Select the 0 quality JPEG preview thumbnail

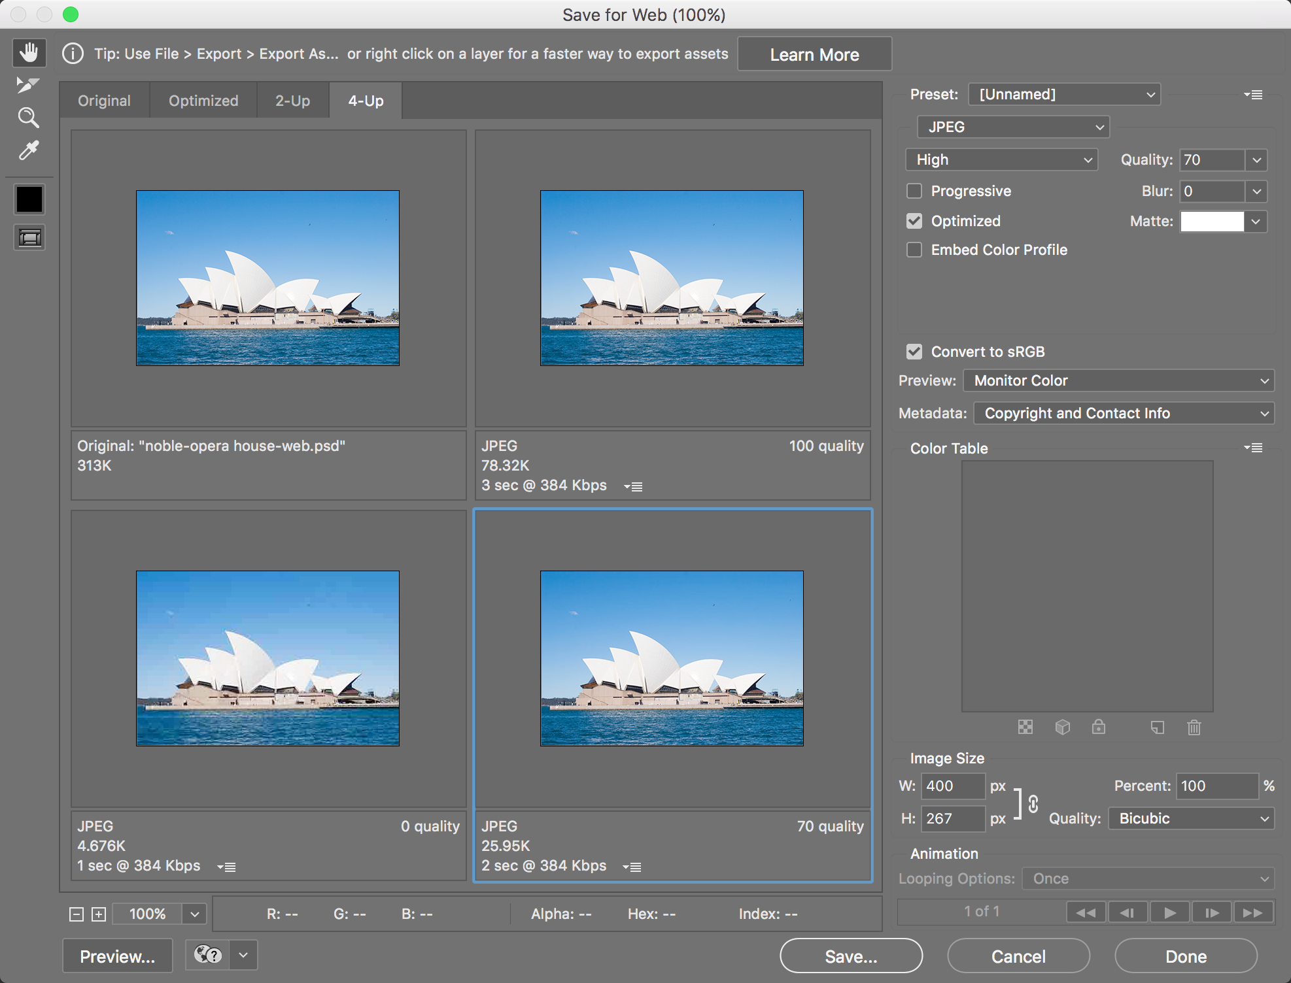pyautogui.click(x=267, y=658)
